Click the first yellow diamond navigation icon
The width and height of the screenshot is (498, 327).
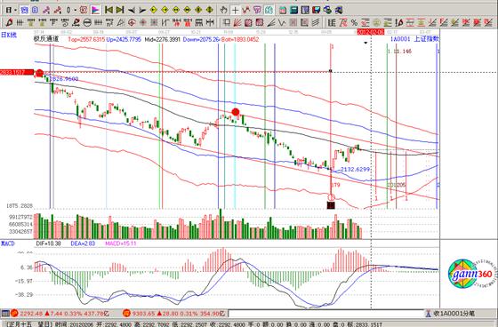coord(153,10)
